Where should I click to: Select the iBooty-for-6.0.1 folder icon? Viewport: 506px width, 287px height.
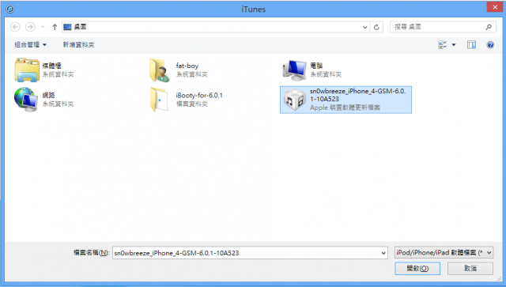coord(160,100)
